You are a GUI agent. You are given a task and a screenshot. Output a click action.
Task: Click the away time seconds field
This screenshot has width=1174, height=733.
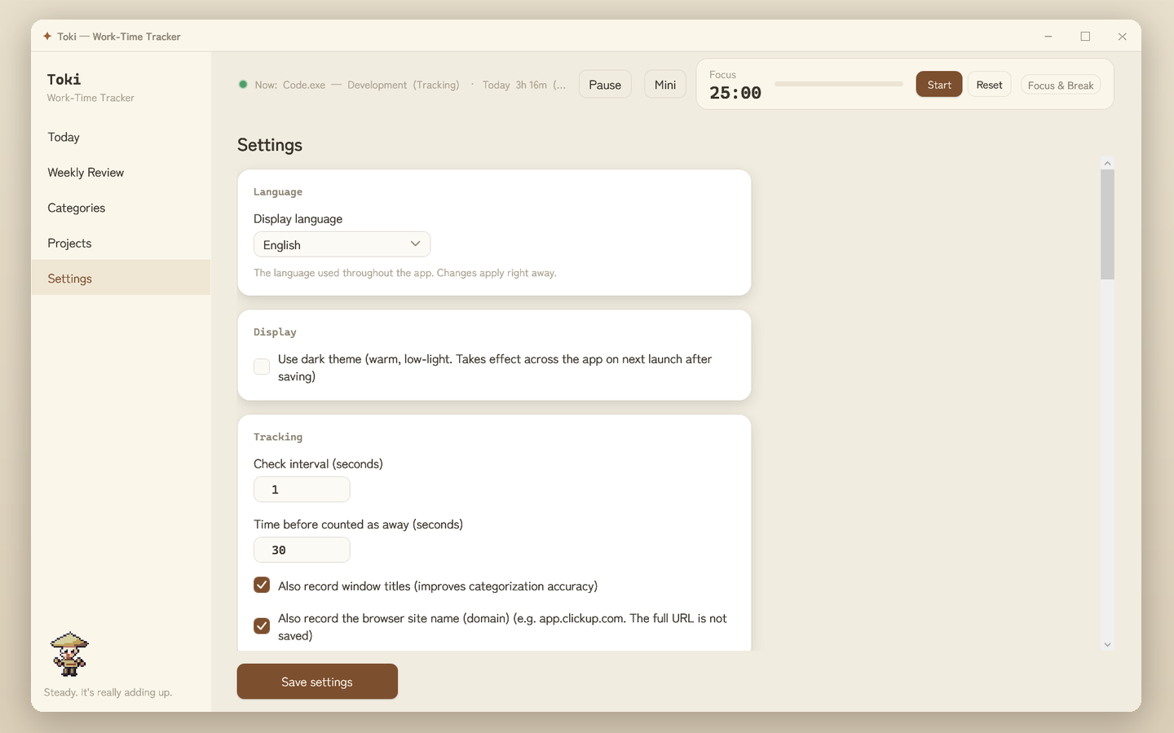(302, 550)
